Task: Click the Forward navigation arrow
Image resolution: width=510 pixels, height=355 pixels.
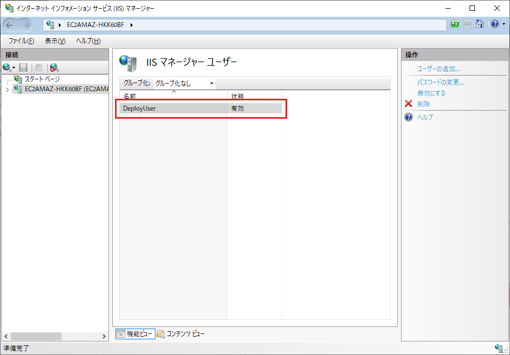Action: 26,25
